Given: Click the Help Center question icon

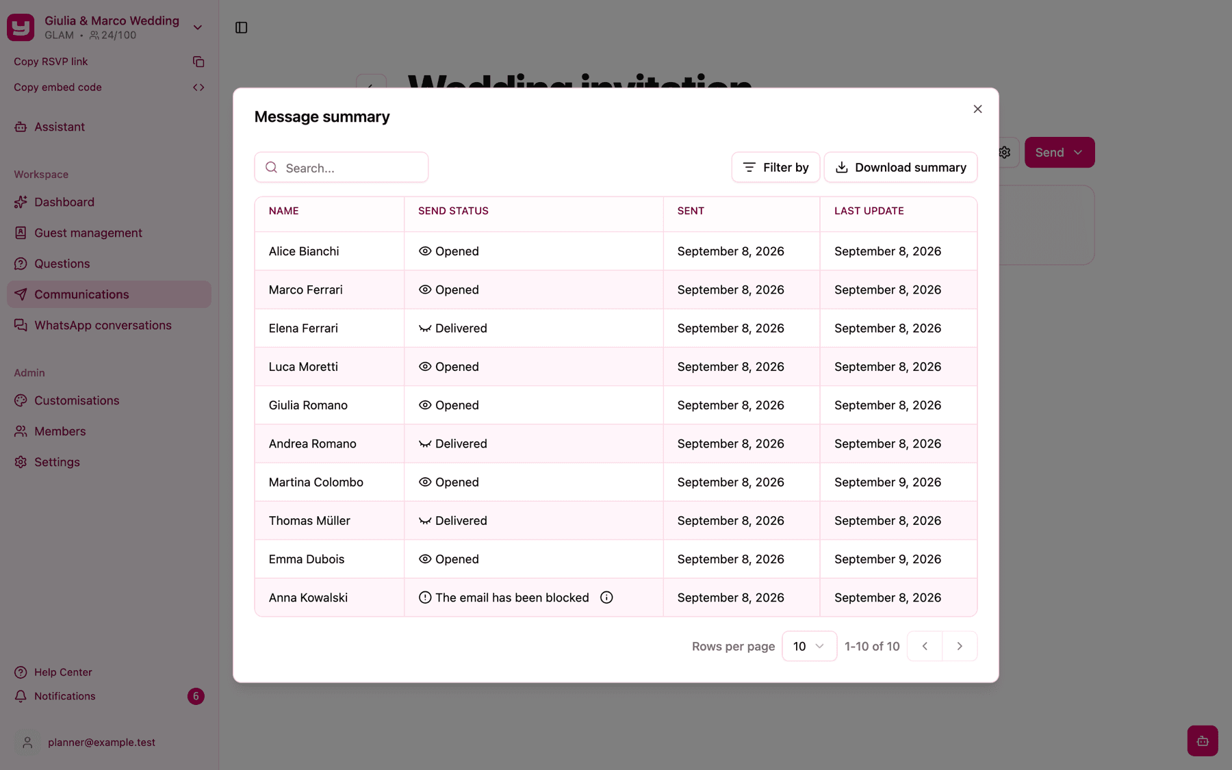Looking at the screenshot, I should click(x=21, y=672).
